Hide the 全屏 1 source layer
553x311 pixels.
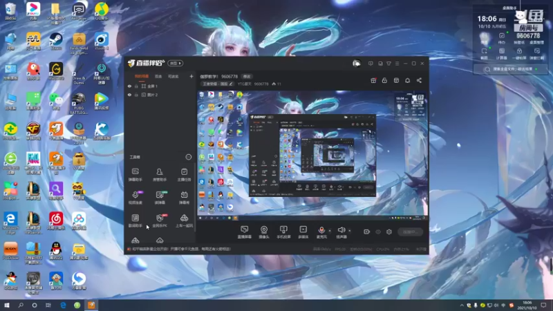pyautogui.click(x=129, y=86)
